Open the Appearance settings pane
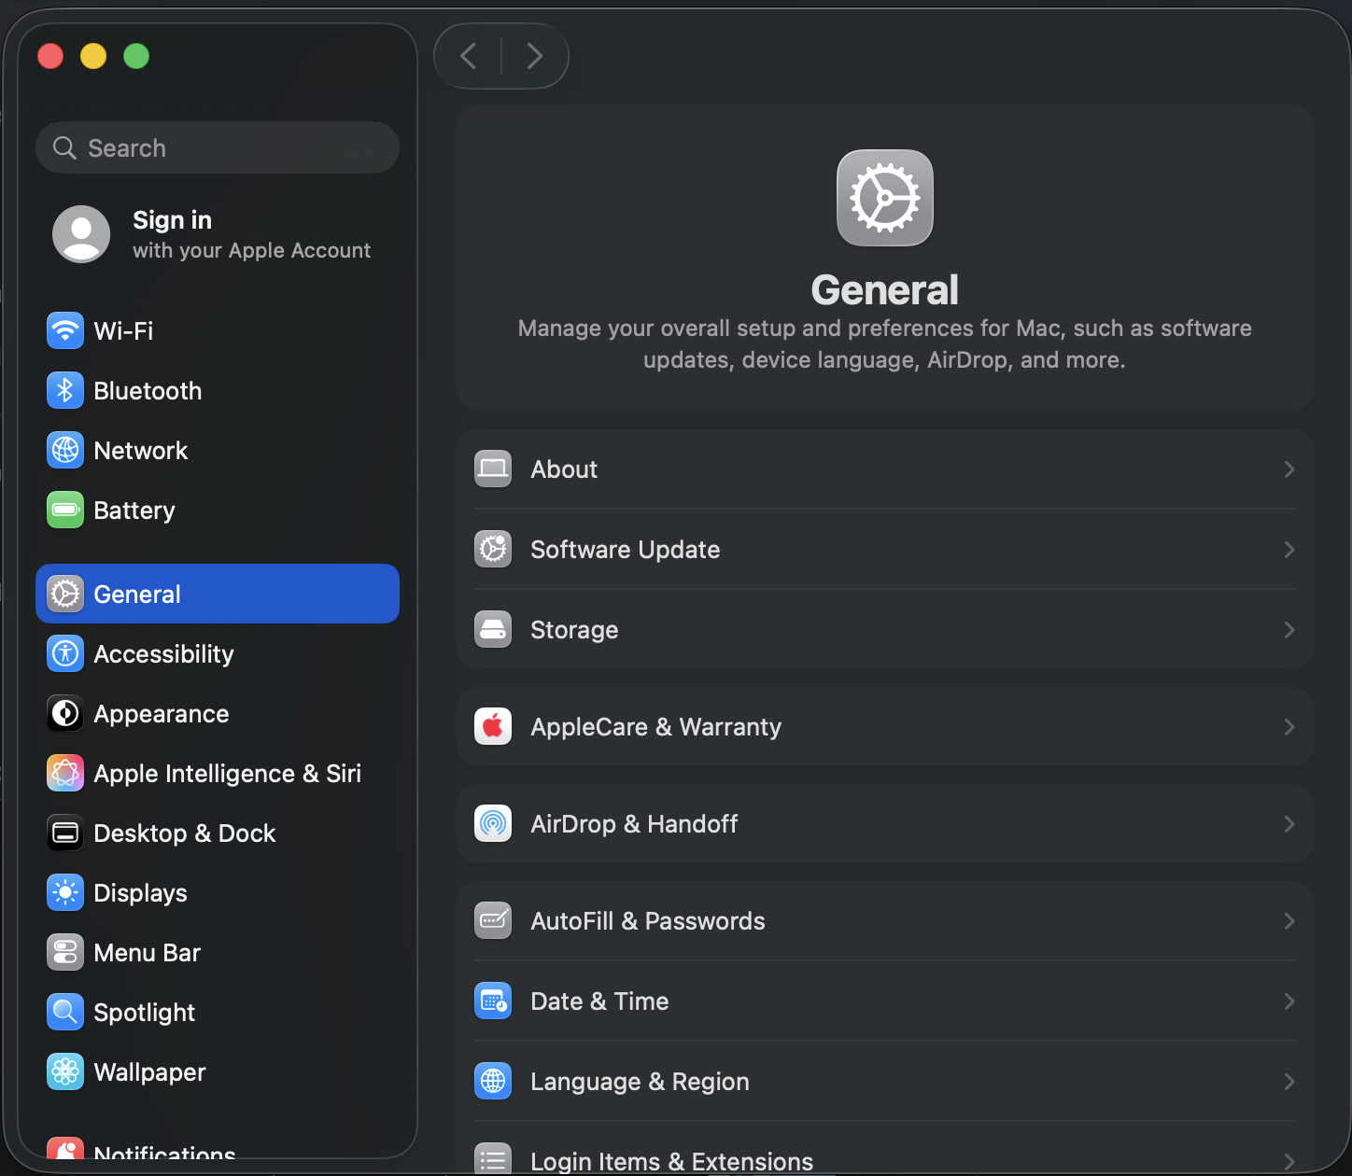1352x1176 pixels. coord(161,713)
